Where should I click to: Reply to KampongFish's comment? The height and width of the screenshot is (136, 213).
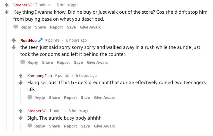pyautogui.click(x=36, y=97)
